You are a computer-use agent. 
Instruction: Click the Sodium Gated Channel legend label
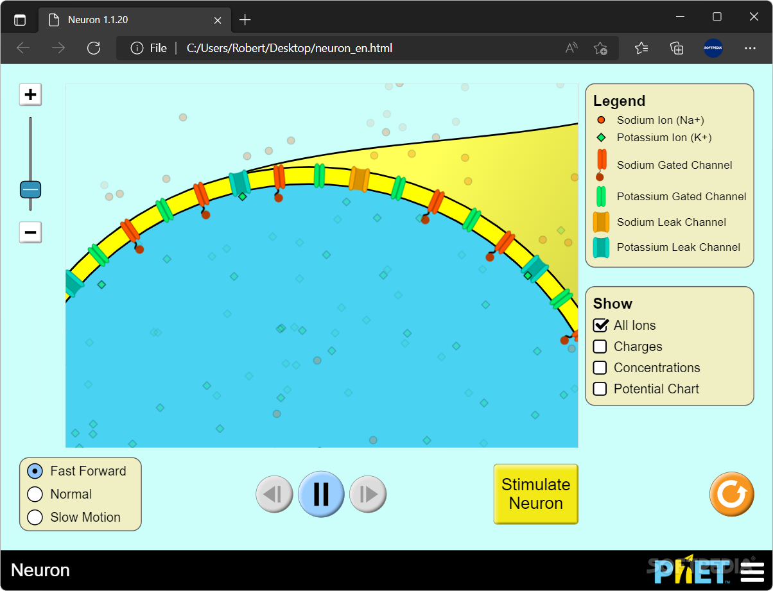tap(675, 165)
